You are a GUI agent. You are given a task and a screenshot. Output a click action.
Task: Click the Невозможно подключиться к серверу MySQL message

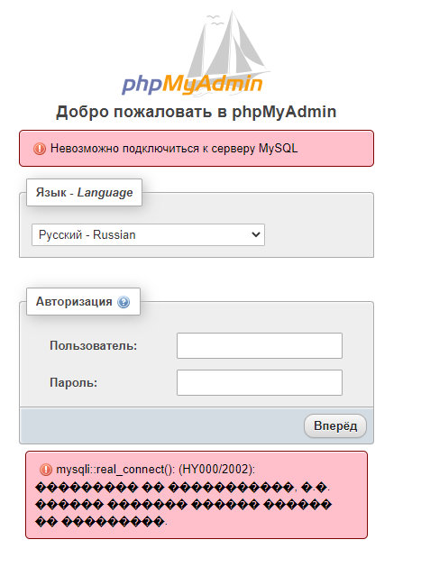(x=174, y=149)
